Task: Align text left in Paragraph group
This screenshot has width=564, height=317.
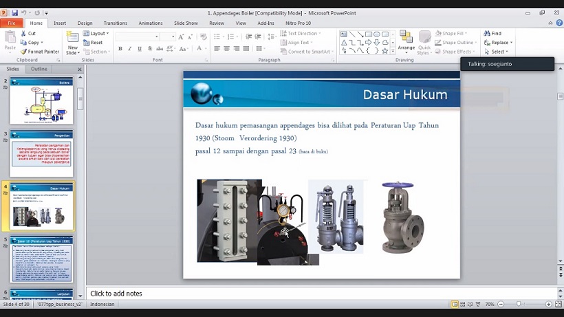Action: click(217, 49)
